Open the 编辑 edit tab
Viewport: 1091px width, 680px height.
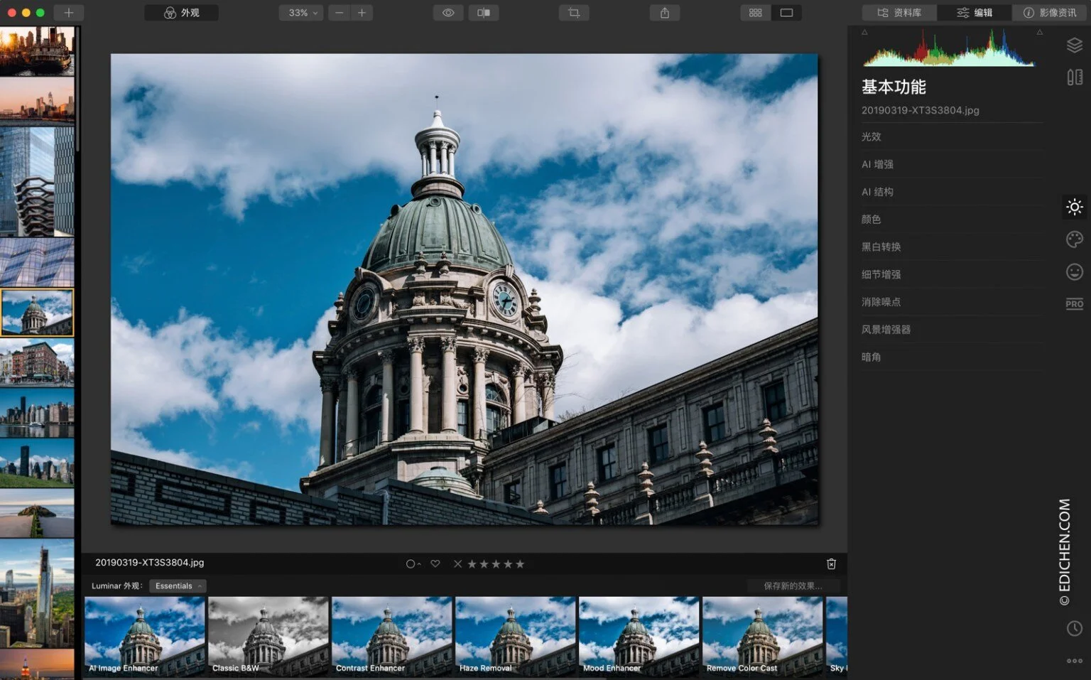click(975, 13)
